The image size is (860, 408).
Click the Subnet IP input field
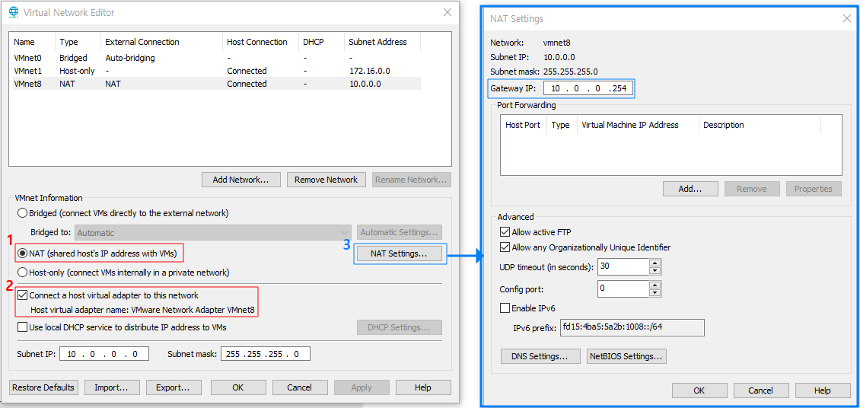[x=104, y=354]
